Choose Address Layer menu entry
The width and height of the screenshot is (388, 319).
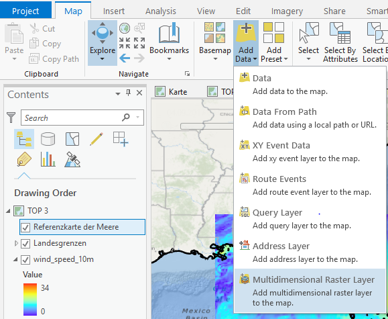click(x=310, y=252)
